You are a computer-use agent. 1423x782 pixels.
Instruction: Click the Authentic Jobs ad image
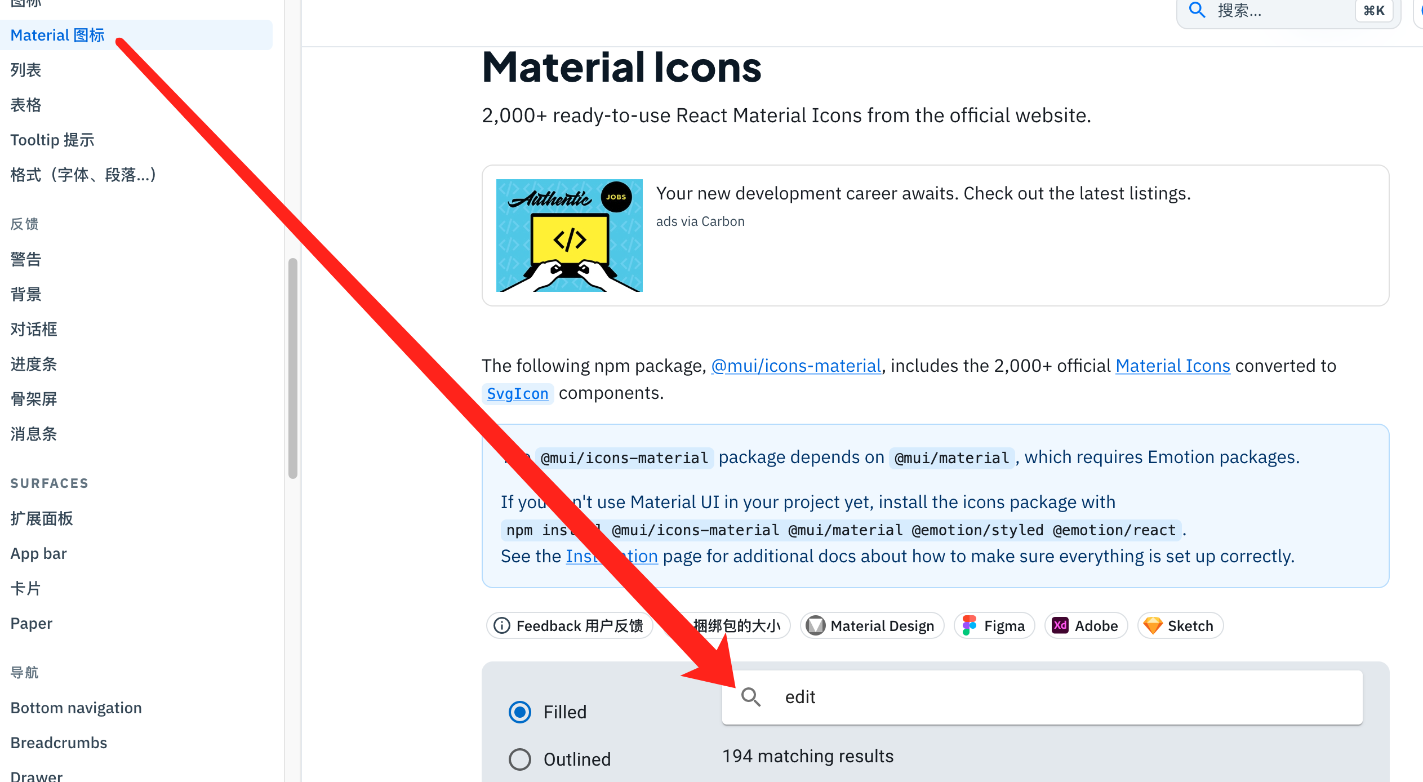tap(569, 236)
